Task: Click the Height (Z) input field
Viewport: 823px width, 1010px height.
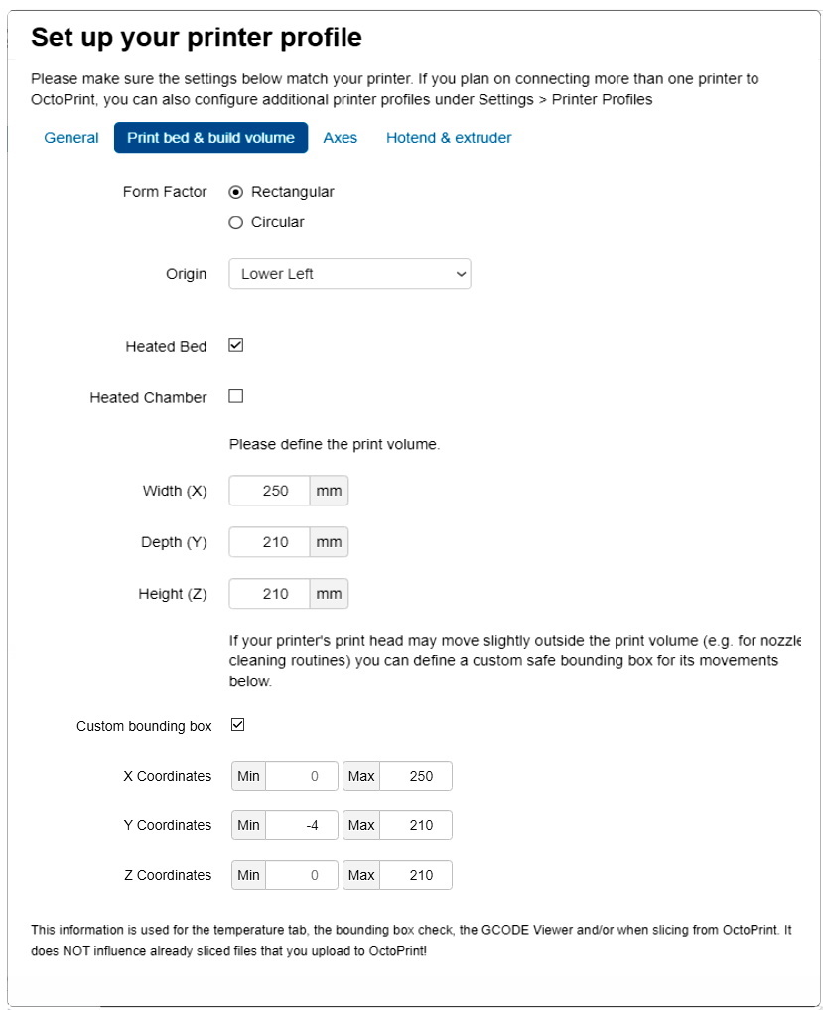Action: (270, 594)
